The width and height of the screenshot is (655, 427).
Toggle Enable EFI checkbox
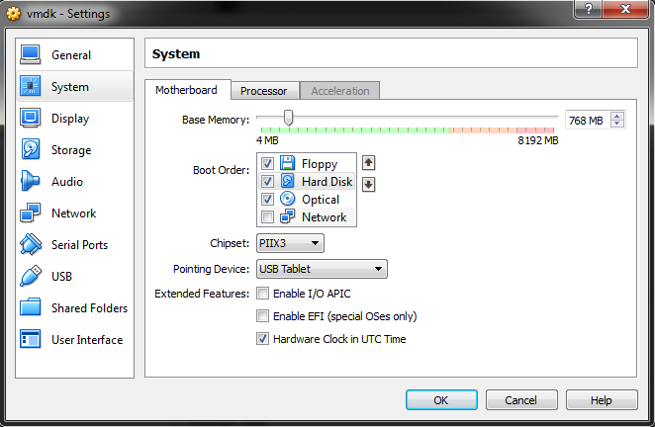(x=263, y=316)
